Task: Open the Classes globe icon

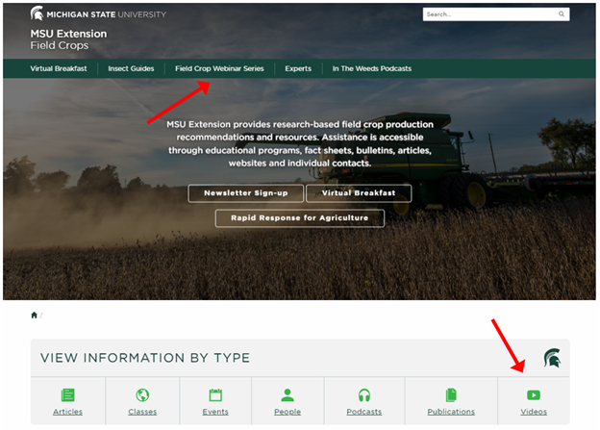Action: point(142,395)
